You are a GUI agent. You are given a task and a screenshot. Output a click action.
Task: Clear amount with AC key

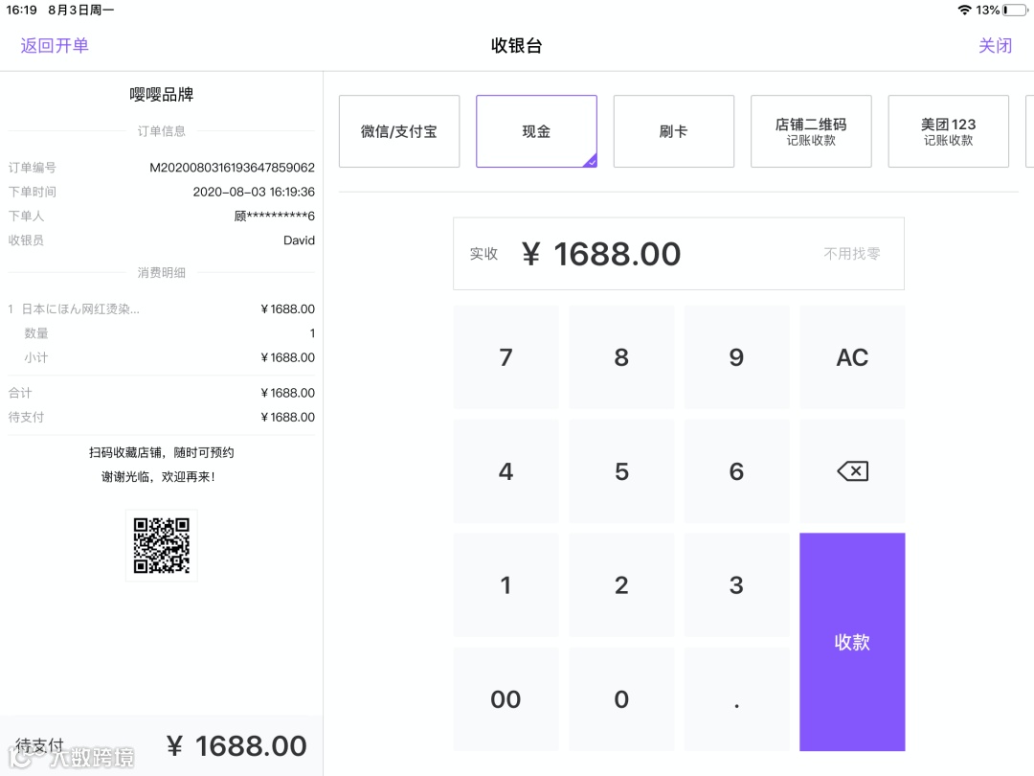click(x=852, y=357)
